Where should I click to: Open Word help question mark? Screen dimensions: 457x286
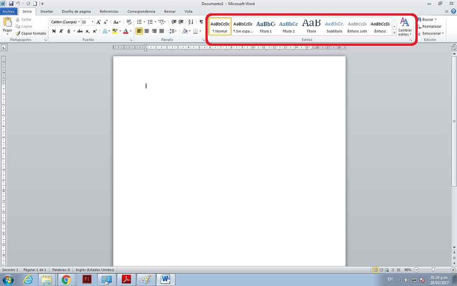[x=453, y=11]
